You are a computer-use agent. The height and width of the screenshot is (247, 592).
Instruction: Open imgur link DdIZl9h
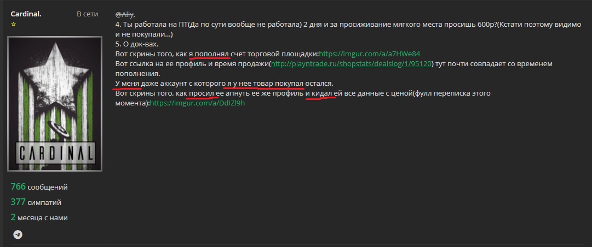(x=198, y=103)
